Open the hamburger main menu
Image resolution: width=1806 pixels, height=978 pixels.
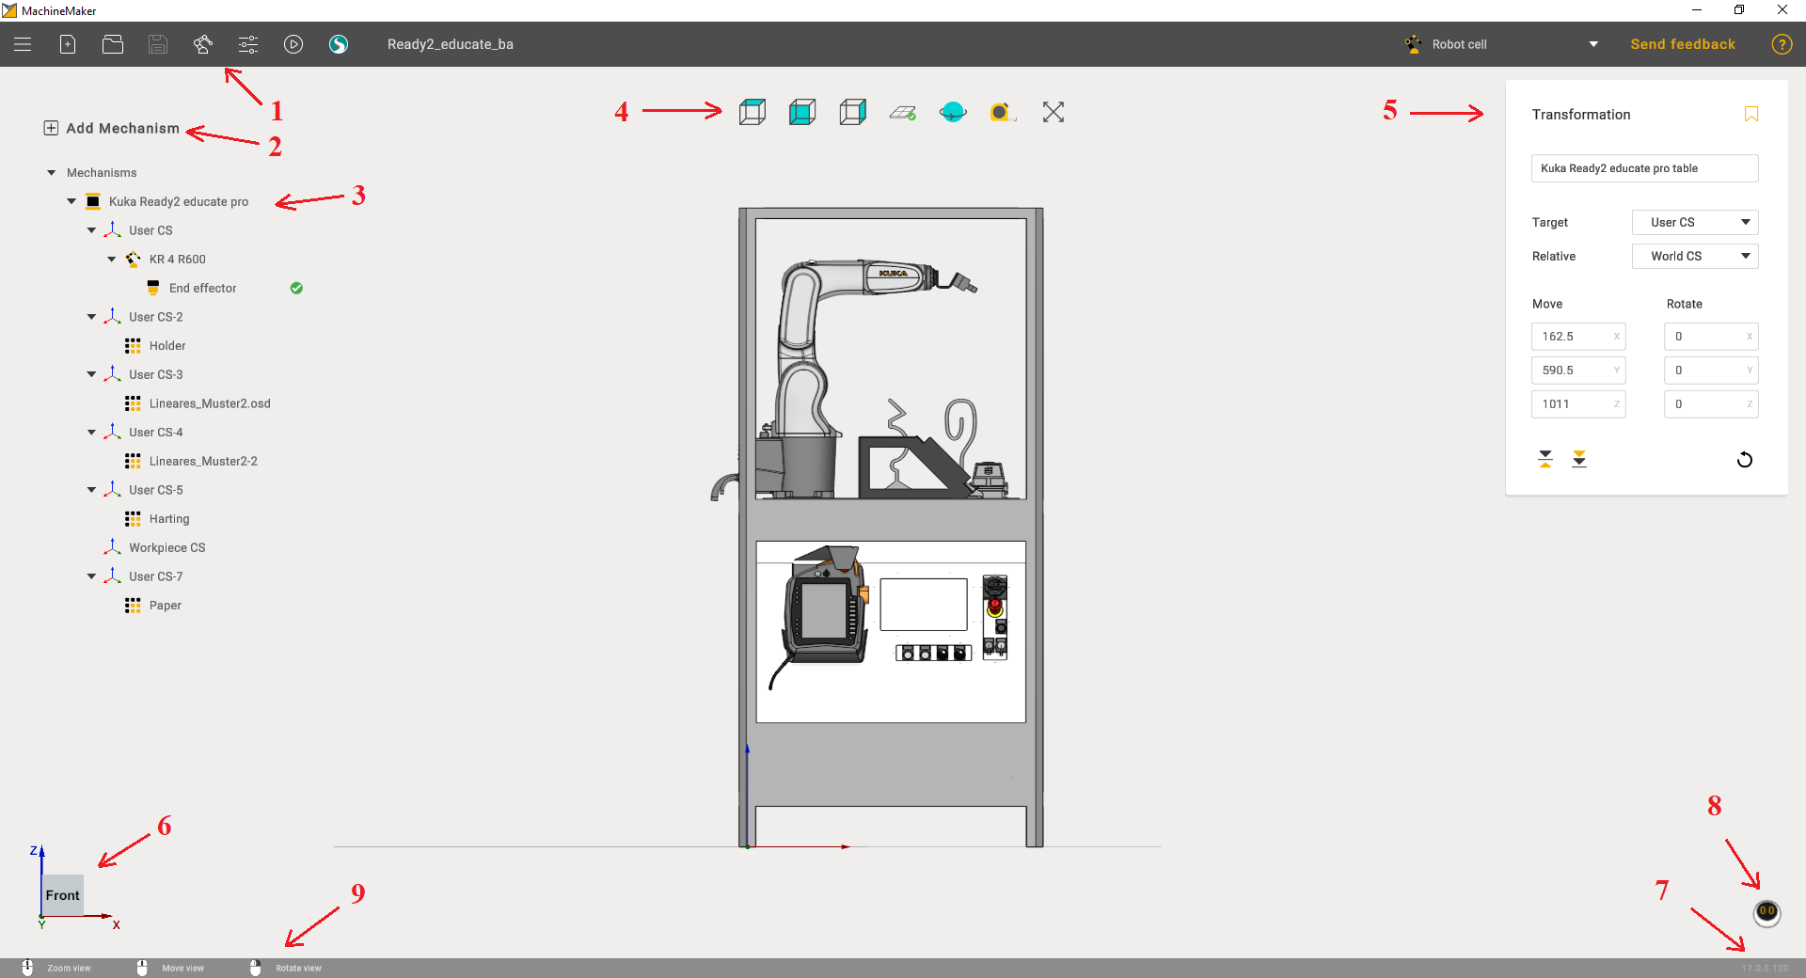[23, 44]
